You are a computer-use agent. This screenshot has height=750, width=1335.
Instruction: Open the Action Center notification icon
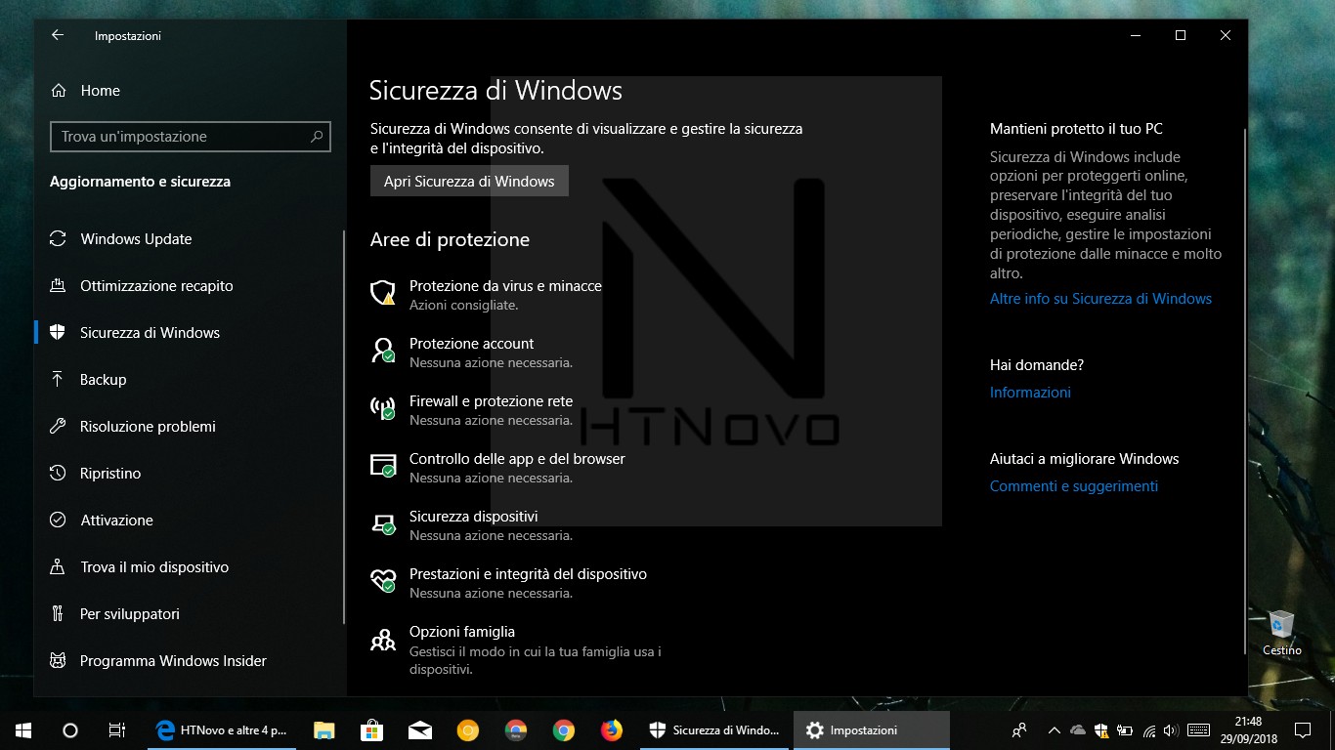coord(1303,729)
